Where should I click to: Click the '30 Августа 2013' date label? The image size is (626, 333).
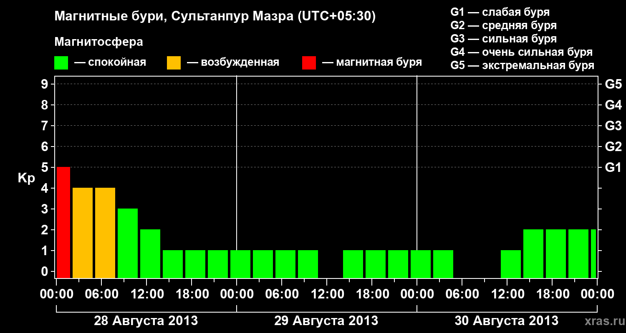pos(506,321)
